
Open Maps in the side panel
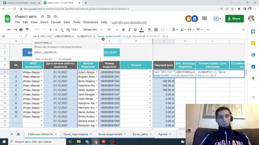253,79
